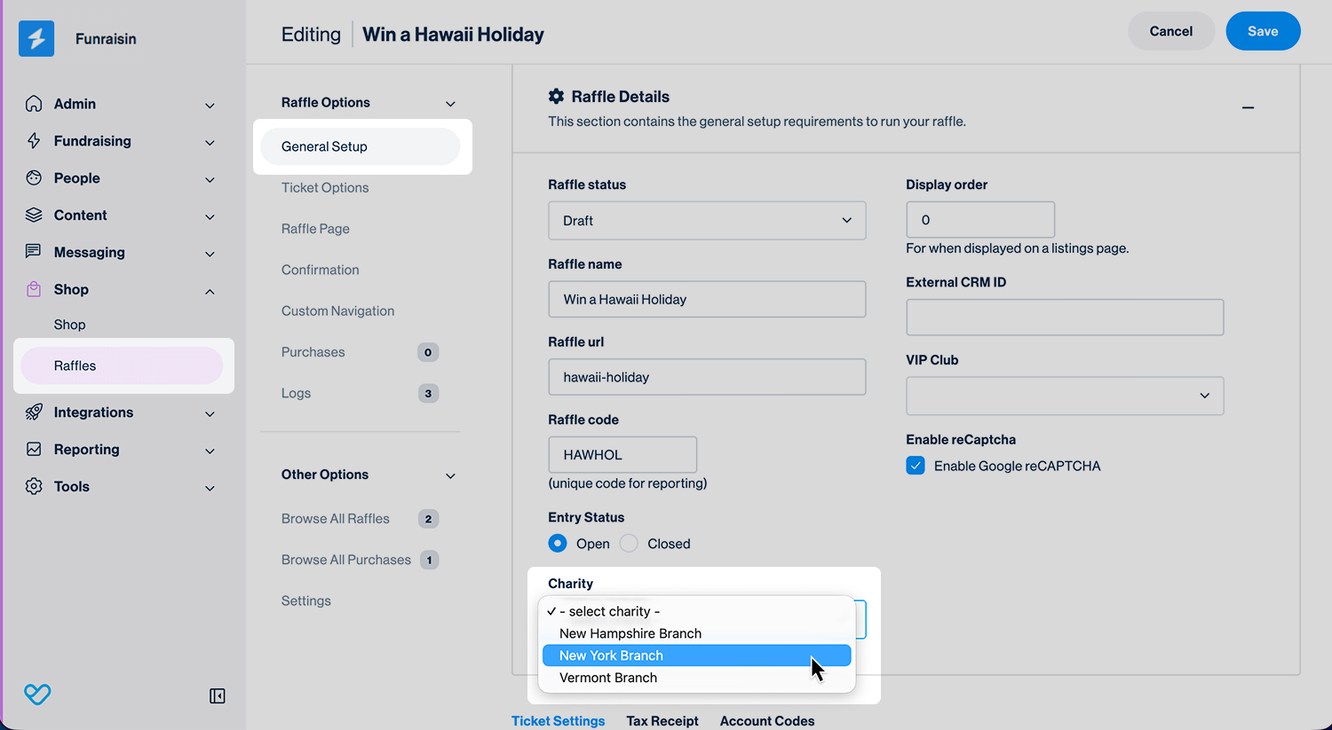
Task: Open Admin via its home icon
Action: pos(34,104)
